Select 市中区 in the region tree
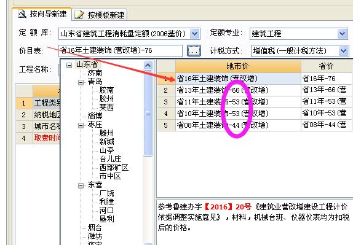 pyautogui.click(x=110, y=176)
